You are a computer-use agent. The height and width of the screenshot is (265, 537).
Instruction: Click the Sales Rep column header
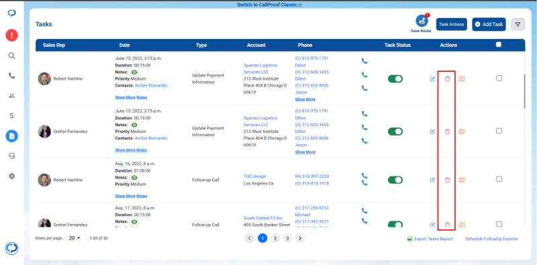point(54,45)
